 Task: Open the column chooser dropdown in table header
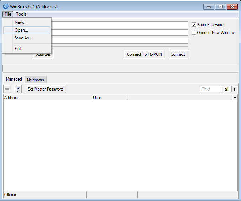(235, 97)
